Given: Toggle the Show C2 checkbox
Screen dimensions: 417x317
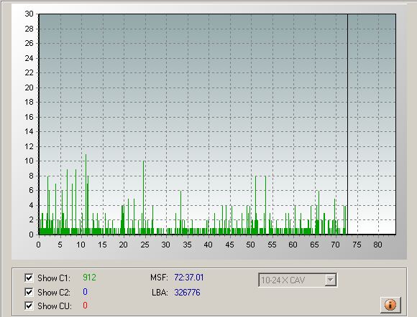Looking at the screenshot, I should 29,292.
